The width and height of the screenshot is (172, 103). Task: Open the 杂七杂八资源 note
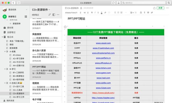tap(46, 56)
